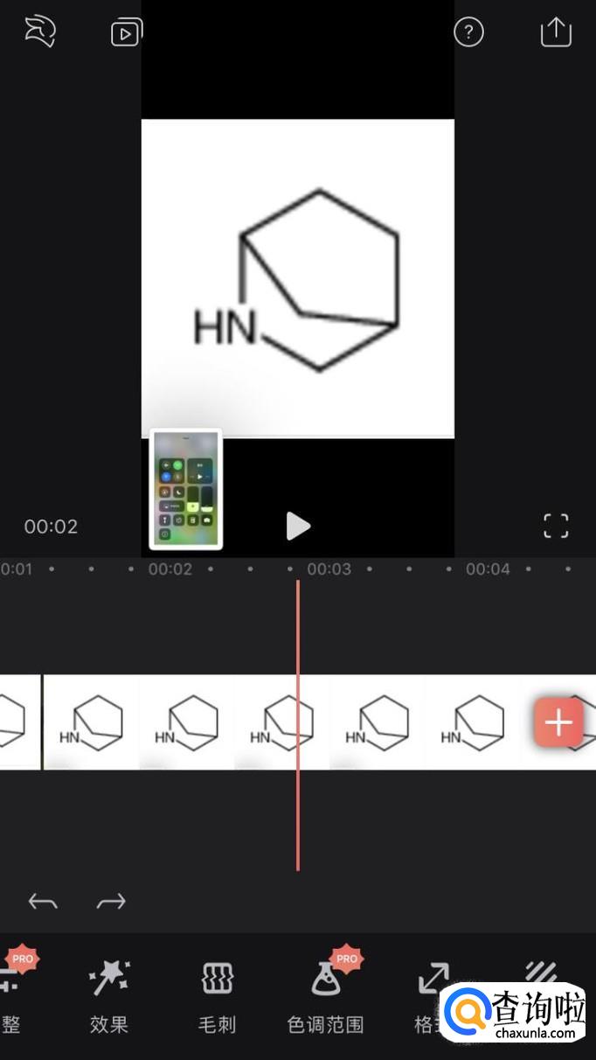Select the 毛刺 glitch tool
Screen dimensions: 596x1060
coord(217,996)
